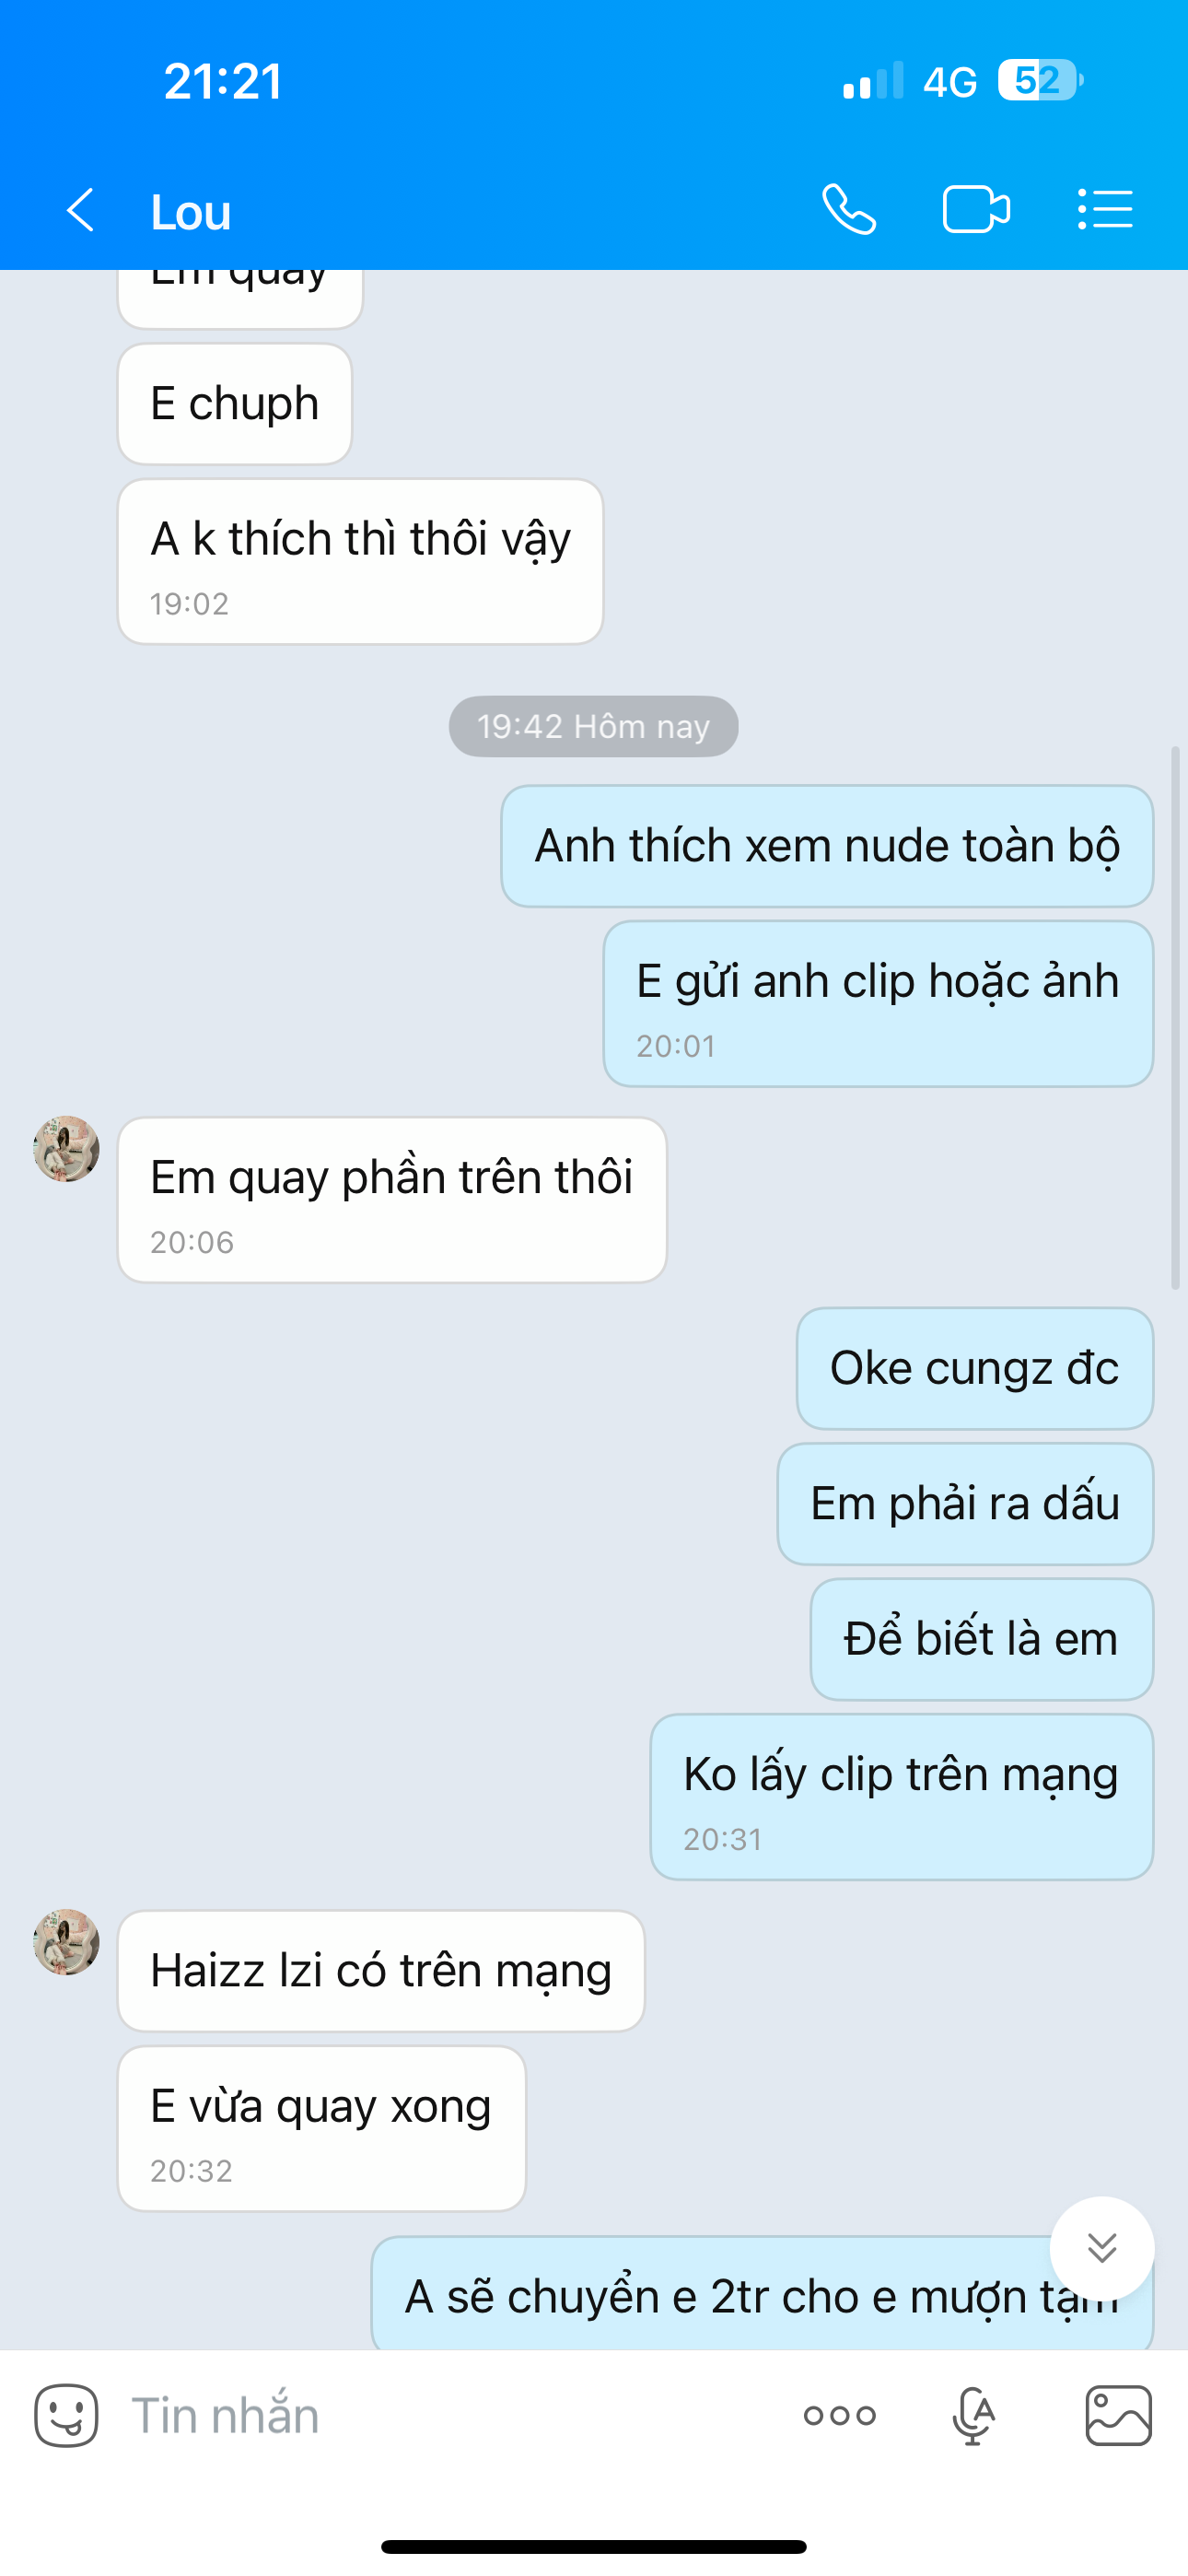Image resolution: width=1188 pixels, height=2576 pixels.
Task: Tap the avatar beside the Haizz message
Action: 66,1942
